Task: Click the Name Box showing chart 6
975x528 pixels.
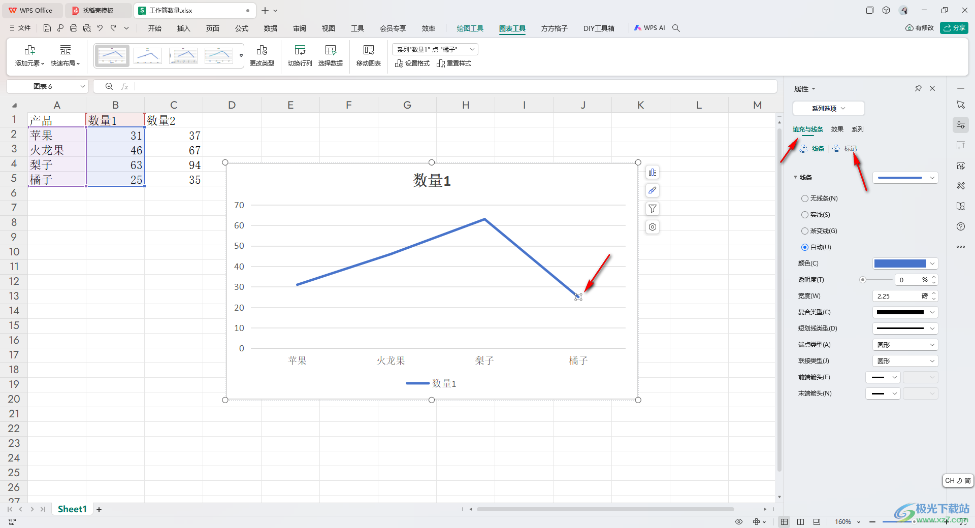Action: 47,86
